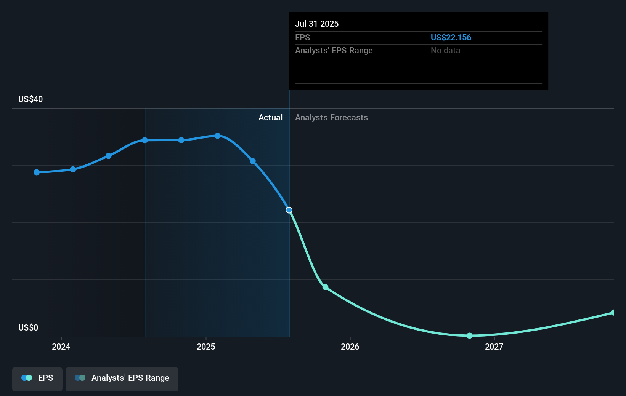This screenshot has height=396, width=626.
Task: Click the 'No data' tooltip value
Action: click(x=445, y=50)
